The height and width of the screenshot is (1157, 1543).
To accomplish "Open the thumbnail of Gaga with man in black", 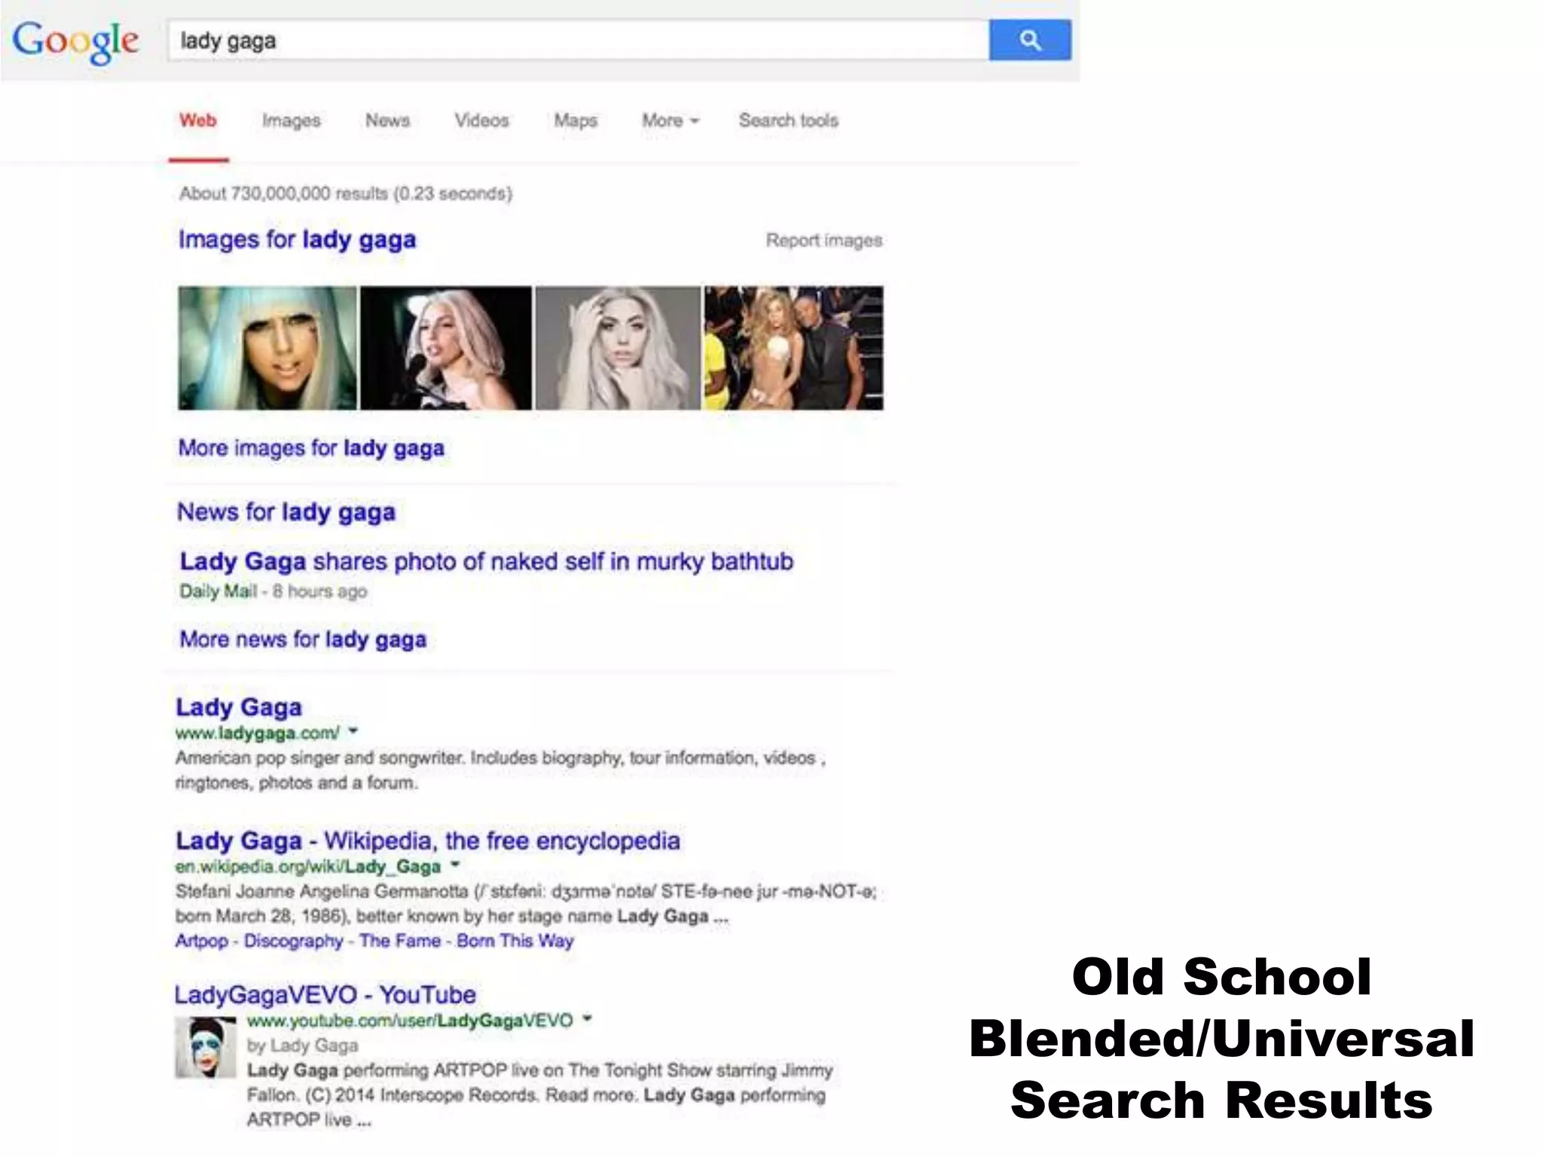I will pyautogui.click(x=793, y=348).
